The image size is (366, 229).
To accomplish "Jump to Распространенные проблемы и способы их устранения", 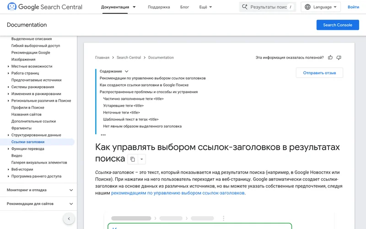I will pyautogui.click(x=149, y=92).
